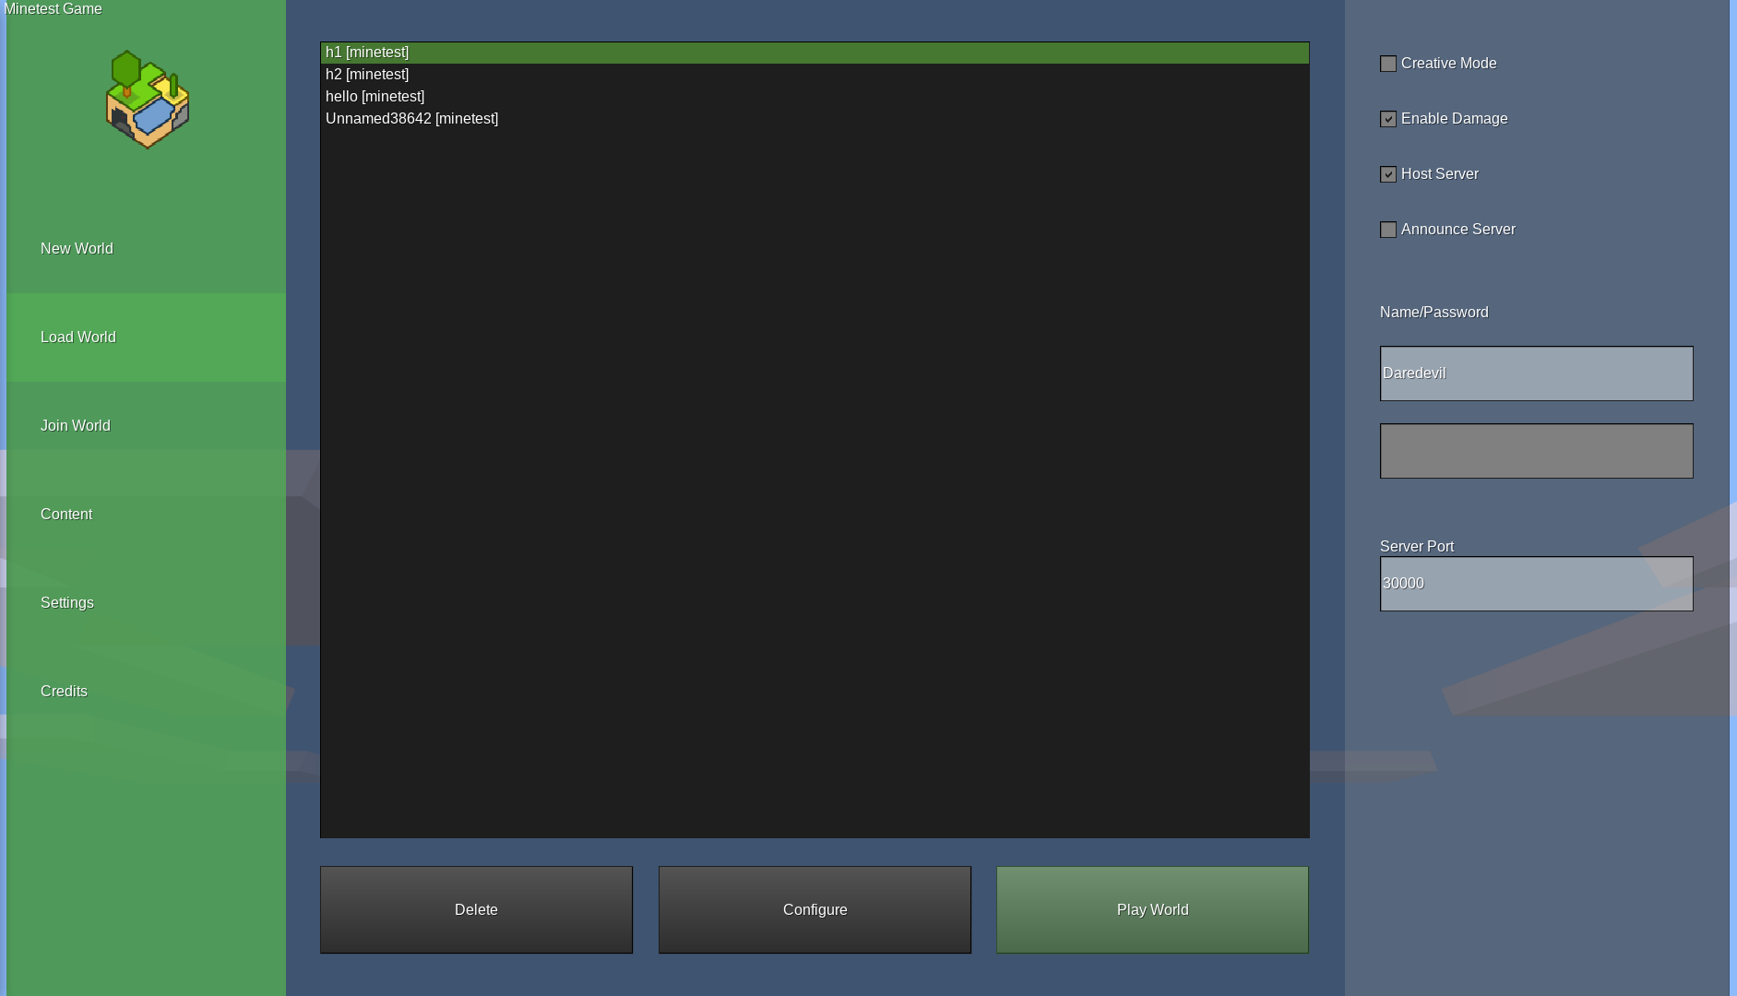Select world 'h1 [minetest]'

pos(815,53)
